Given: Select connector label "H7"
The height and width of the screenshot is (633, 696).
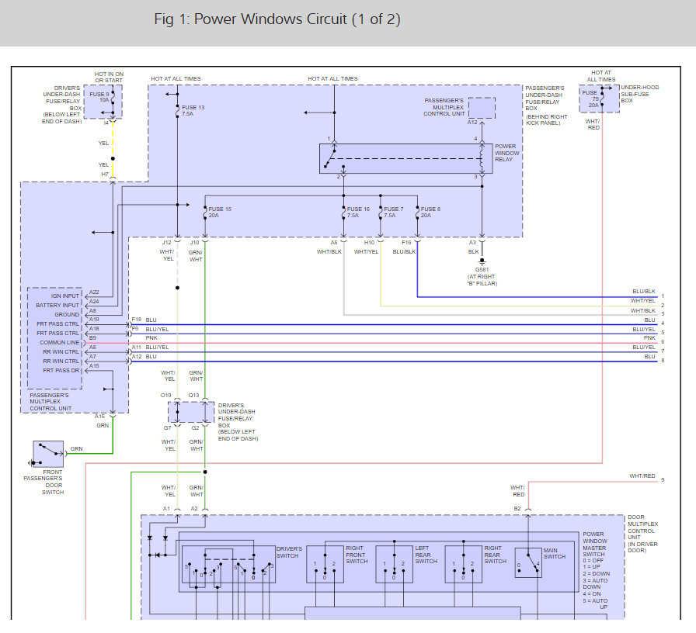Looking at the screenshot, I should click(105, 175).
